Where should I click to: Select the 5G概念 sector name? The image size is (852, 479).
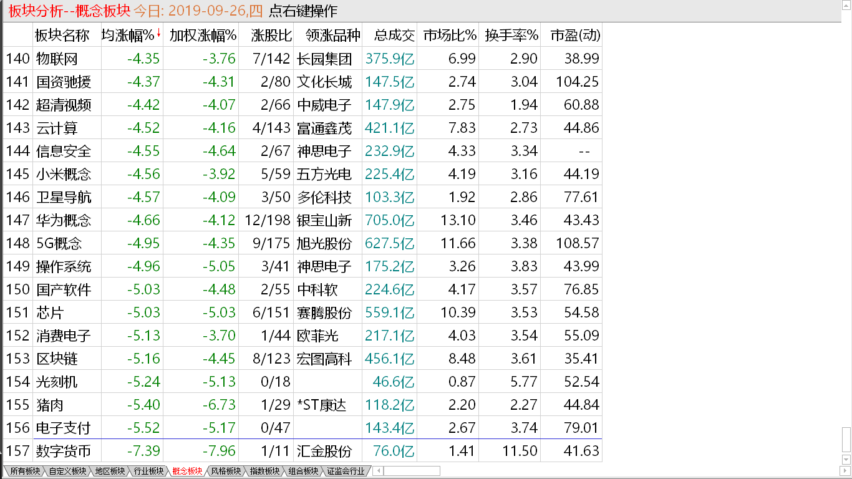click(x=59, y=243)
